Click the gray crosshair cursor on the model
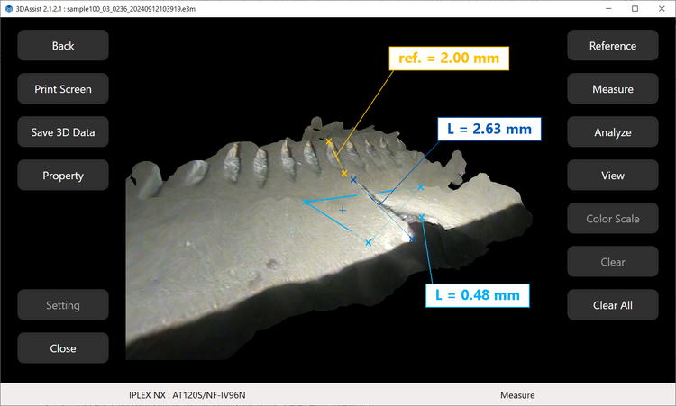The width and height of the screenshot is (676, 406). click(x=342, y=210)
